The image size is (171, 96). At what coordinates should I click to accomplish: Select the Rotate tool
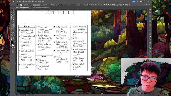(12, 24)
